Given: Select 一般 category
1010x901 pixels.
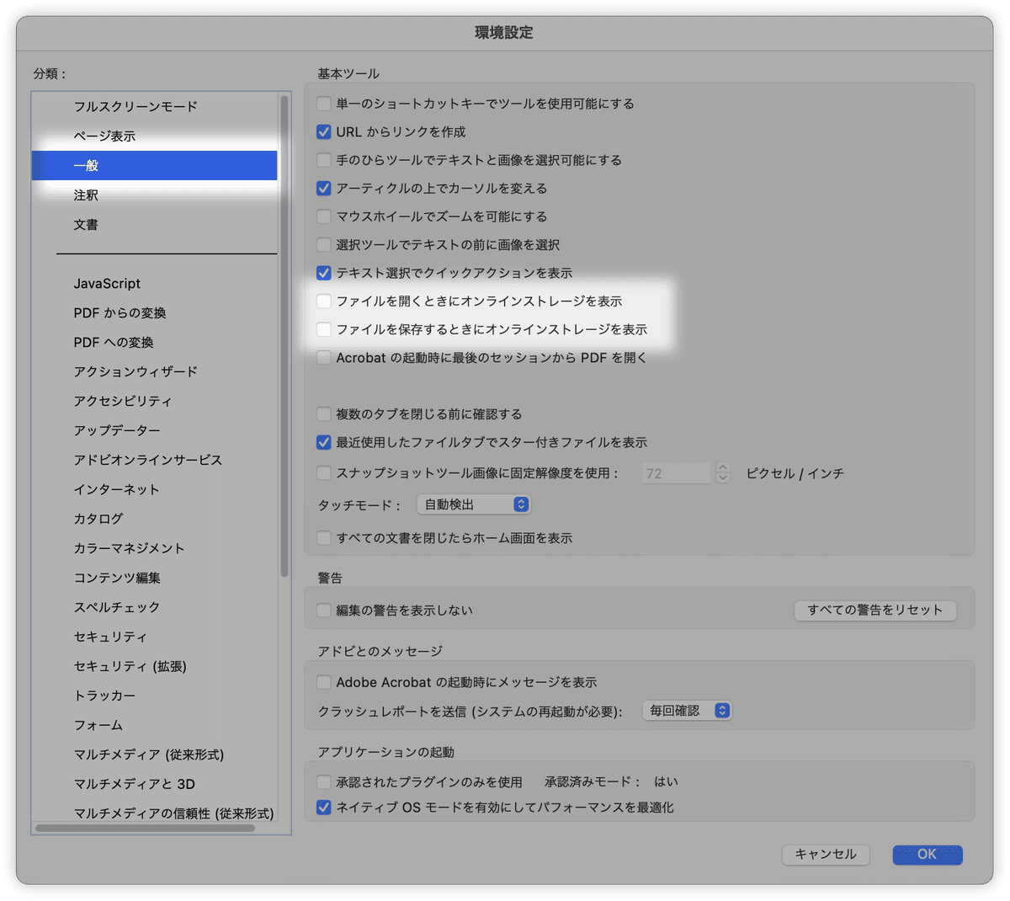Looking at the screenshot, I should tap(155, 166).
